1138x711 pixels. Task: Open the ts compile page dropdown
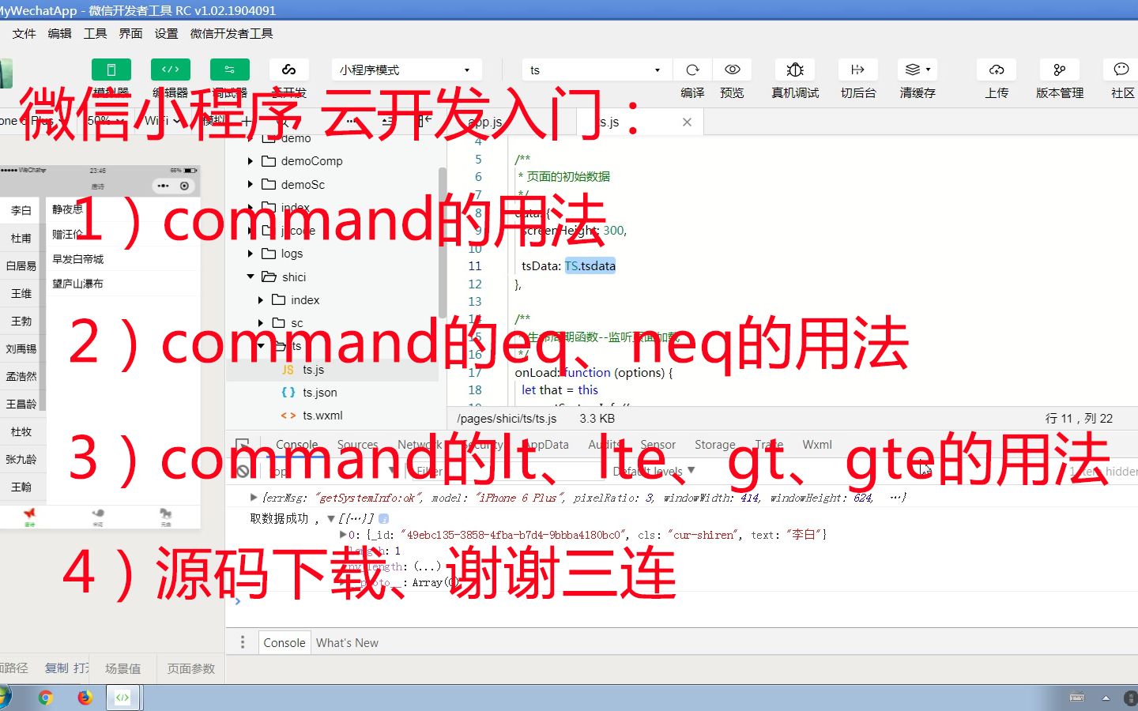pyautogui.click(x=596, y=70)
